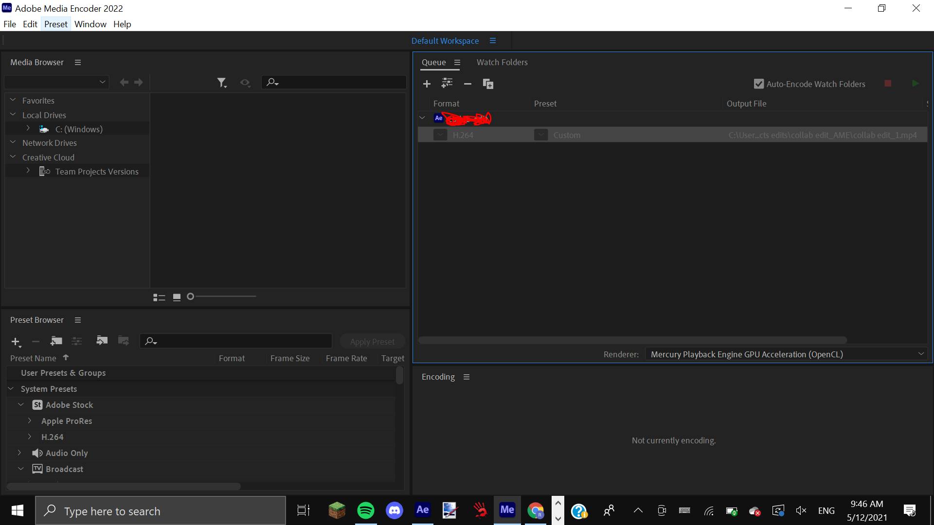Screen dimensions: 934x525
Task: Expand the Network Drives tree item
Action: (13, 142)
